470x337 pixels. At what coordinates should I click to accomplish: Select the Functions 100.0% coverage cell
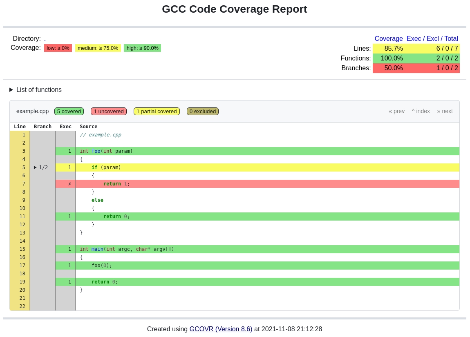(392, 58)
